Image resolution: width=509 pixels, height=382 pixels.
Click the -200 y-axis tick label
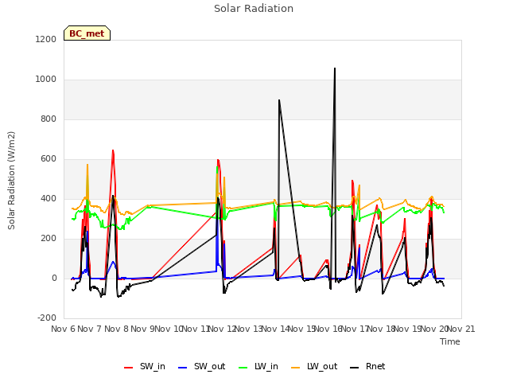coord(47,318)
